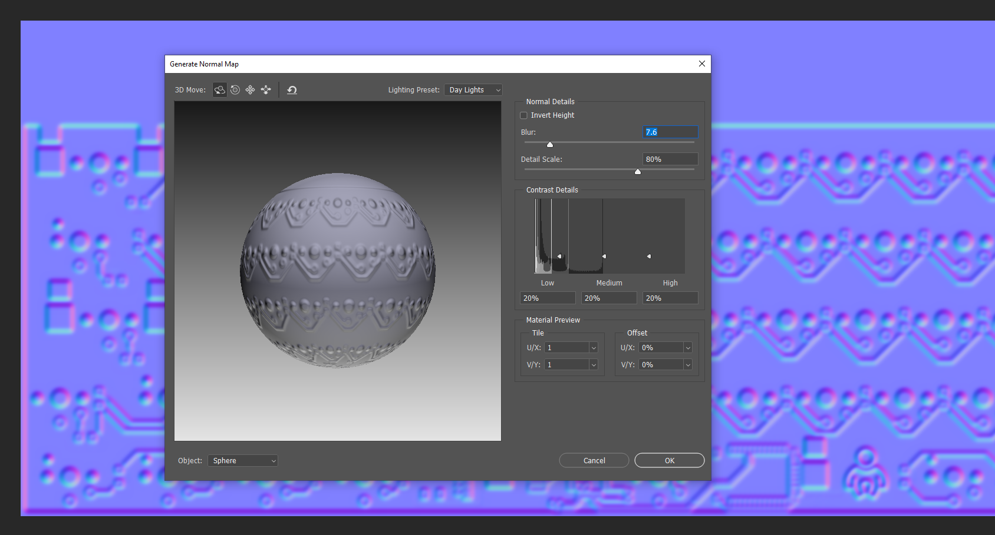Select the rotate 3D camera tool
The width and height of the screenshot is (995, 535).
tap(219, 89)
